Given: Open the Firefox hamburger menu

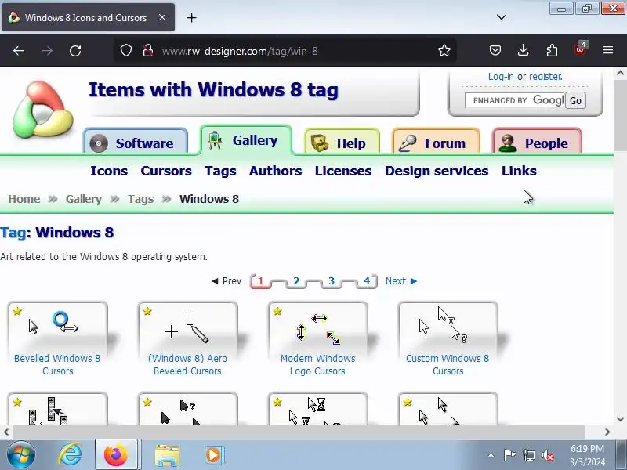Looking at the screenshot, I should [608, 50].
